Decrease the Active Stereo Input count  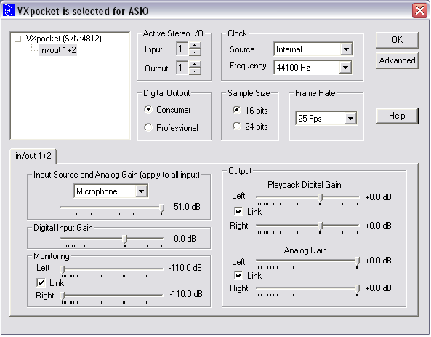pos(195,52)
